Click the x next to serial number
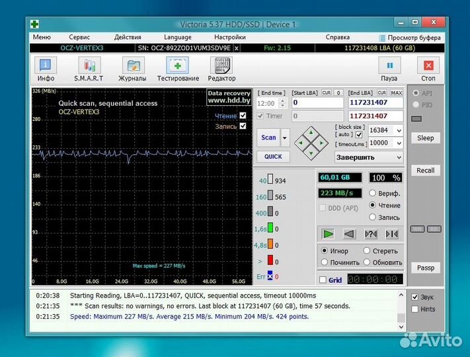 (x=237, y=48)
